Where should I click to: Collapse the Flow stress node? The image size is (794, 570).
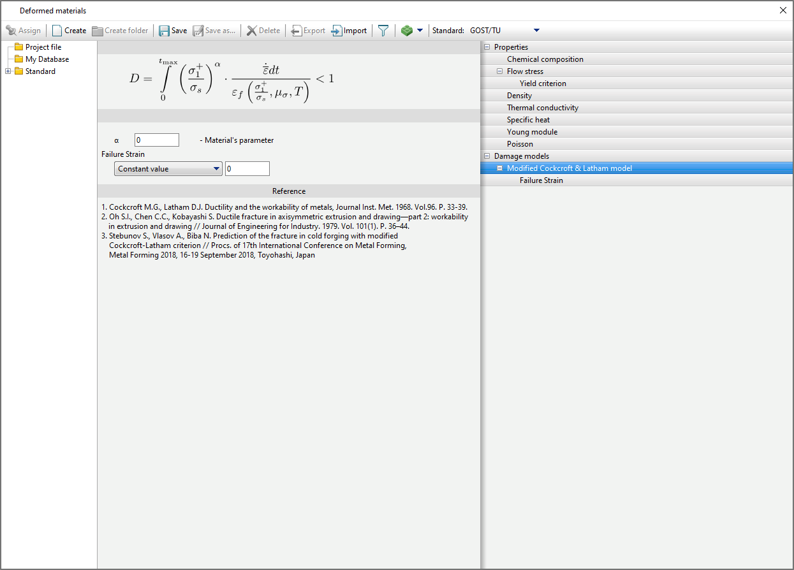point(500,71)
